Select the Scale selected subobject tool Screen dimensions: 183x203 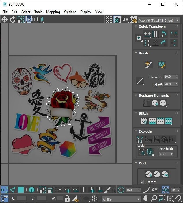tap(21, 20)
